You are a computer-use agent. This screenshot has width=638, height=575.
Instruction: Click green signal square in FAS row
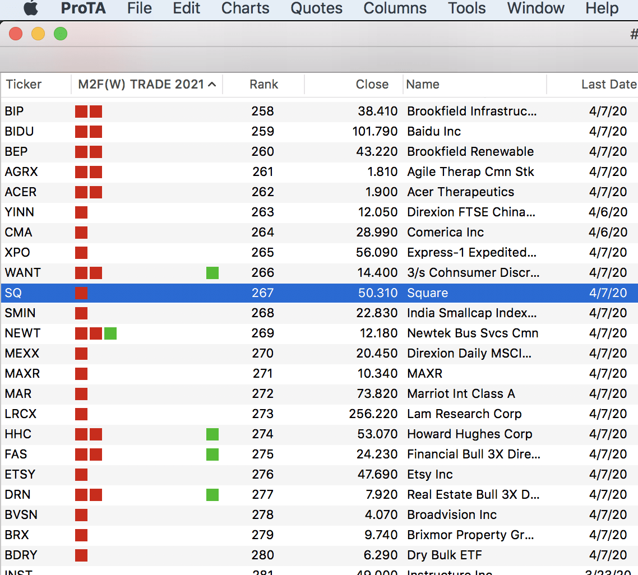tap(212, 455)
